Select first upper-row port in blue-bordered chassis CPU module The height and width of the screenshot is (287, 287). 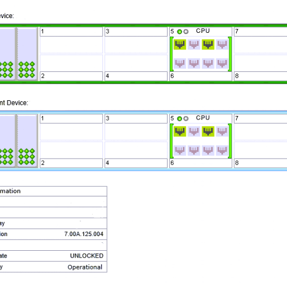pyautogui.click(x=179, y=131)
